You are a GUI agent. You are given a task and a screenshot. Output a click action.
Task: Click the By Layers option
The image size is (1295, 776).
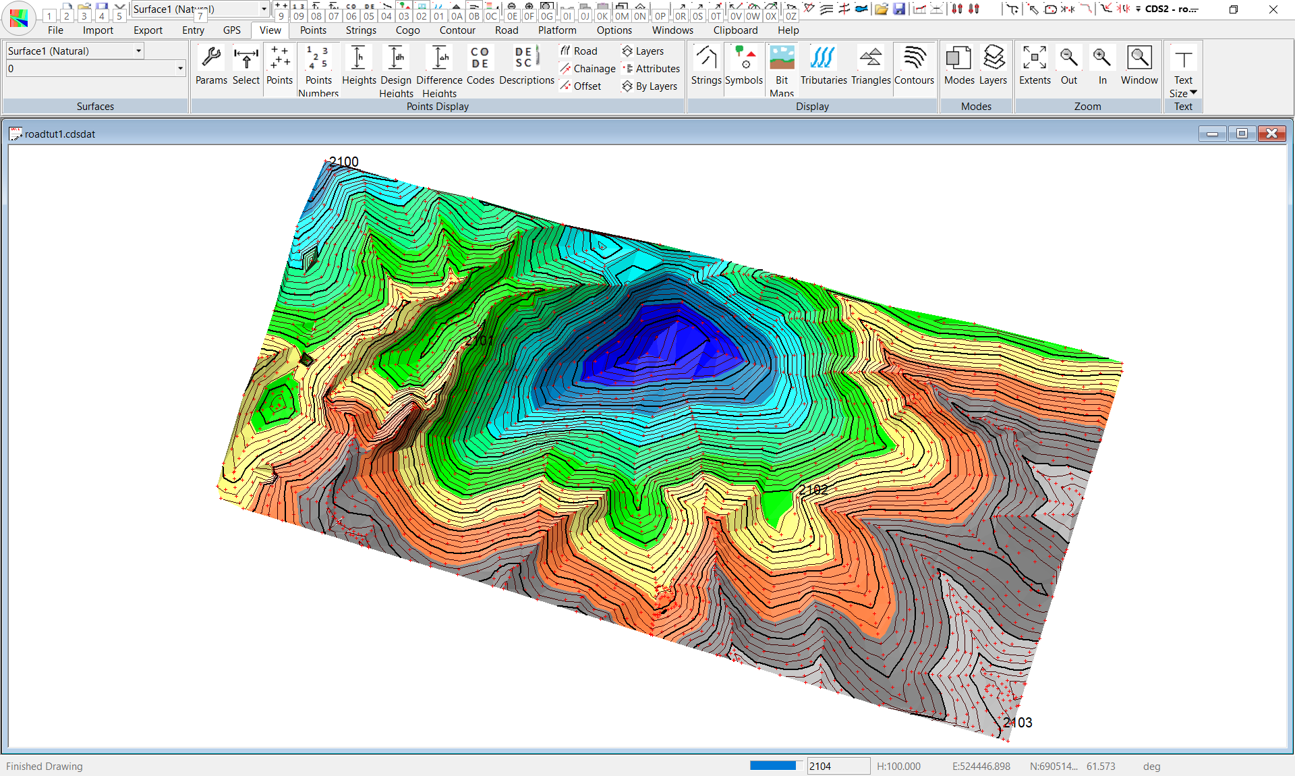tap(650, 86)
